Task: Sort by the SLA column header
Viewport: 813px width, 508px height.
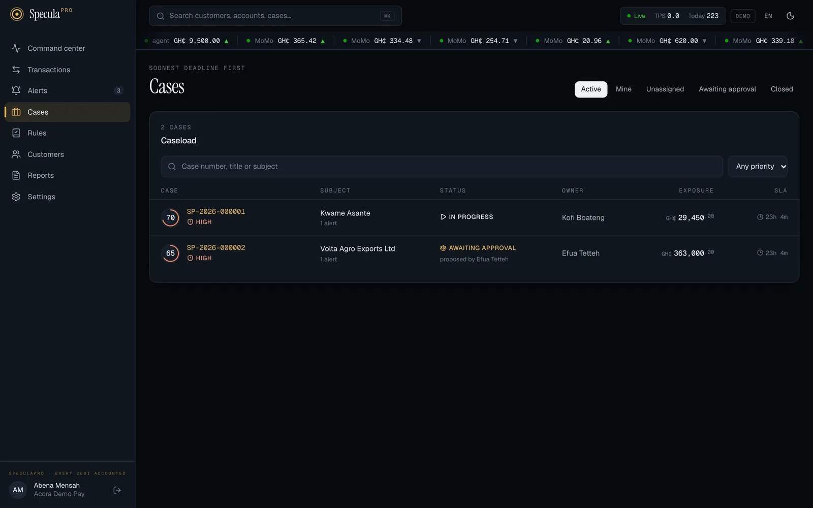Action: coord(780,190)
